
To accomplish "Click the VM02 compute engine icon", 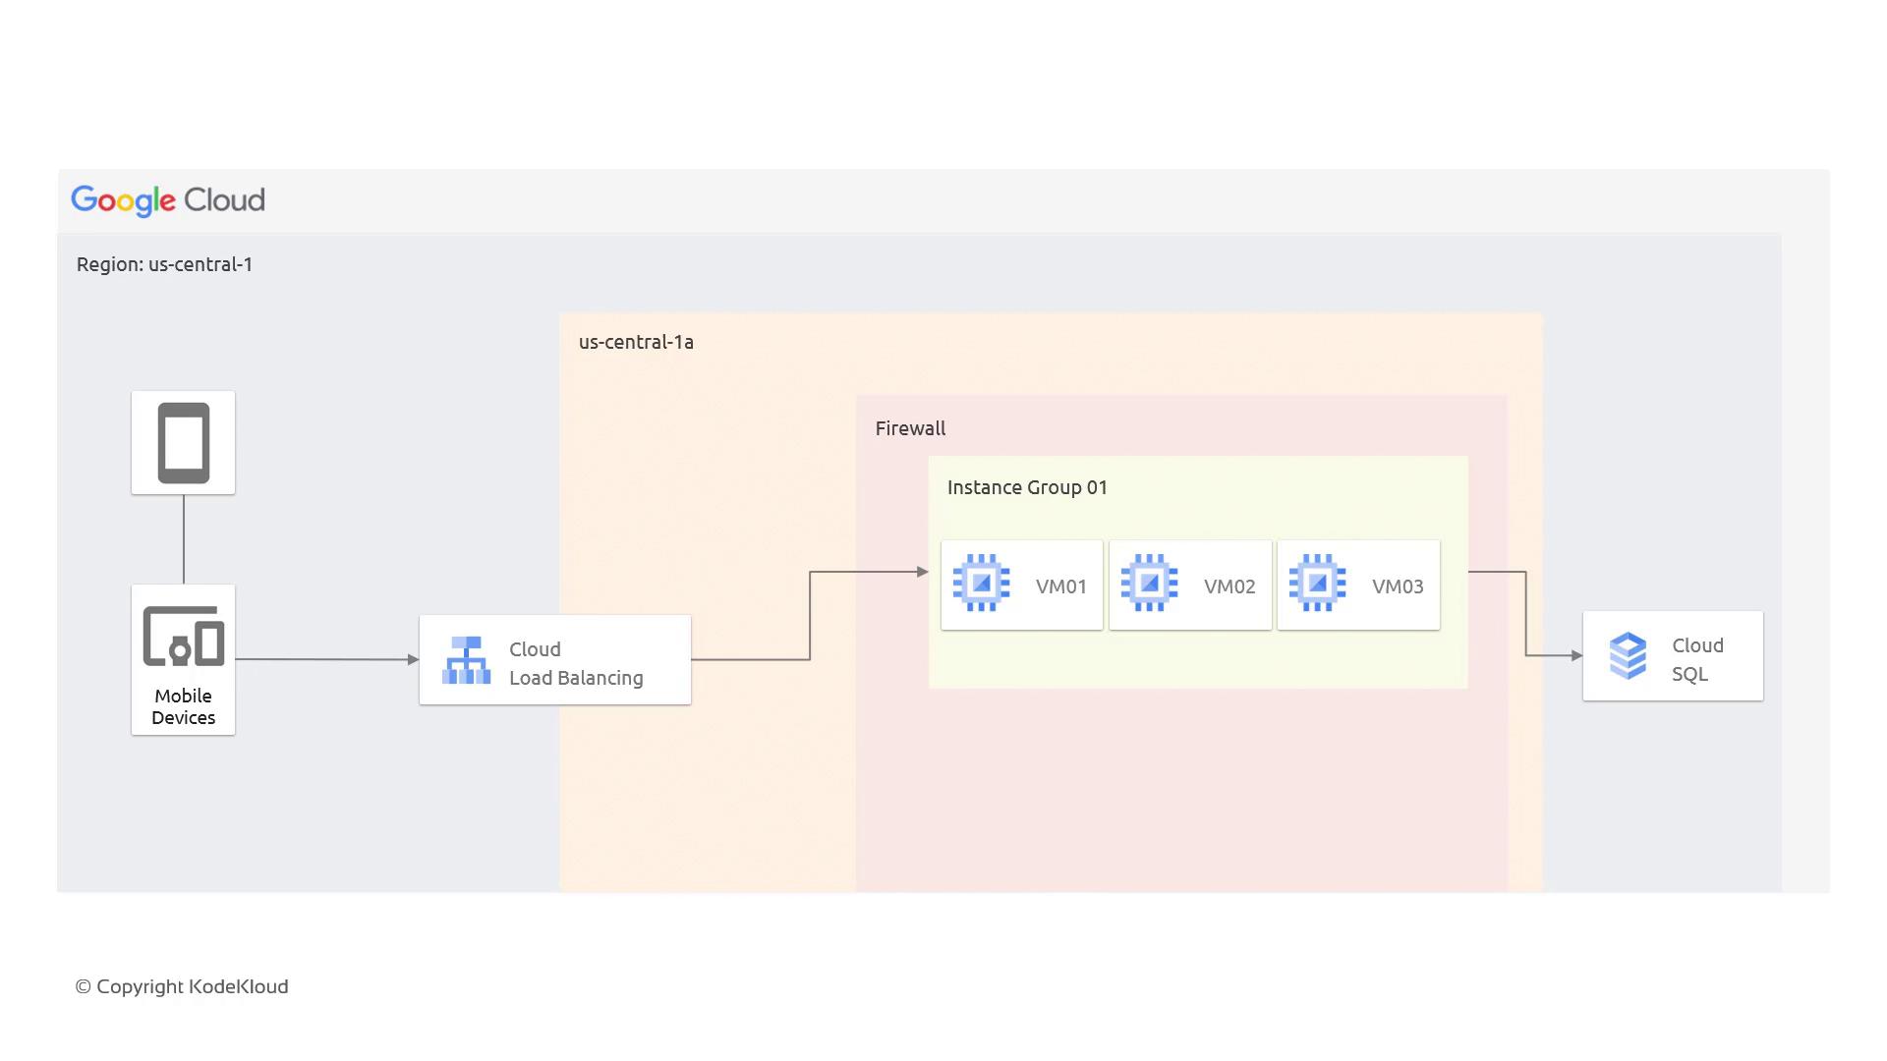I will click(1149, 584).
